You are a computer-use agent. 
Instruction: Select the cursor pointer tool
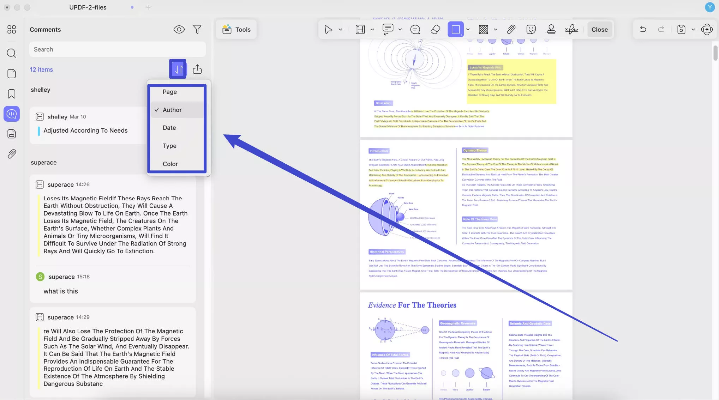tap(328, 30)
